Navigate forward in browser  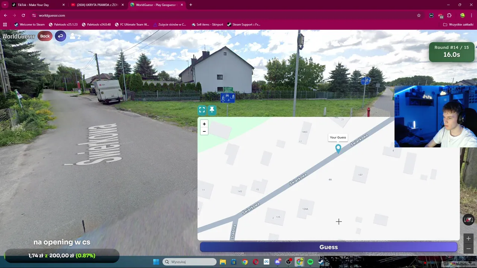pyautogui.click(x=14, y=15)
